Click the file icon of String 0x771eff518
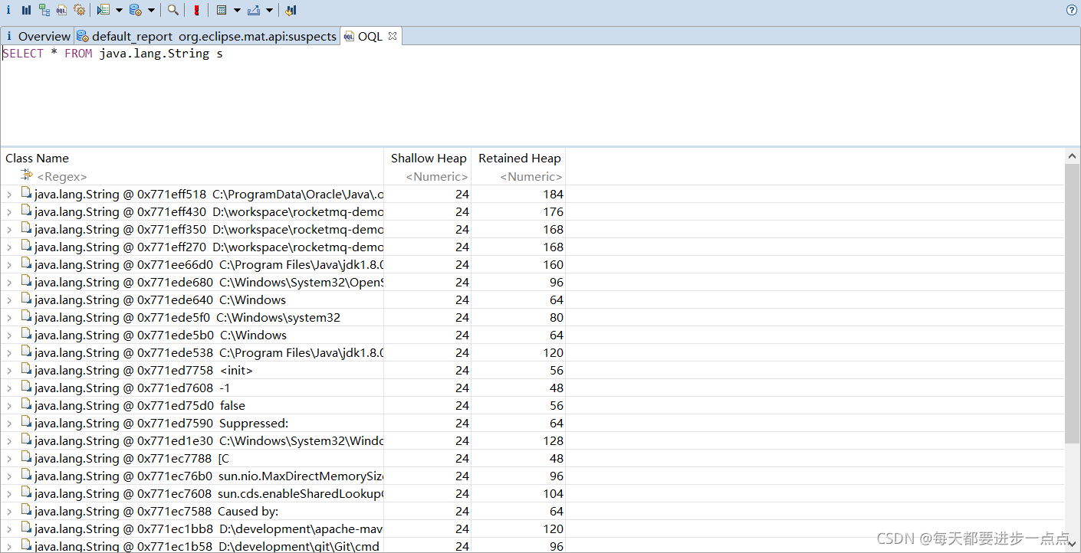The height and width of the screenshot is (553, 1081). coord(26,193)
